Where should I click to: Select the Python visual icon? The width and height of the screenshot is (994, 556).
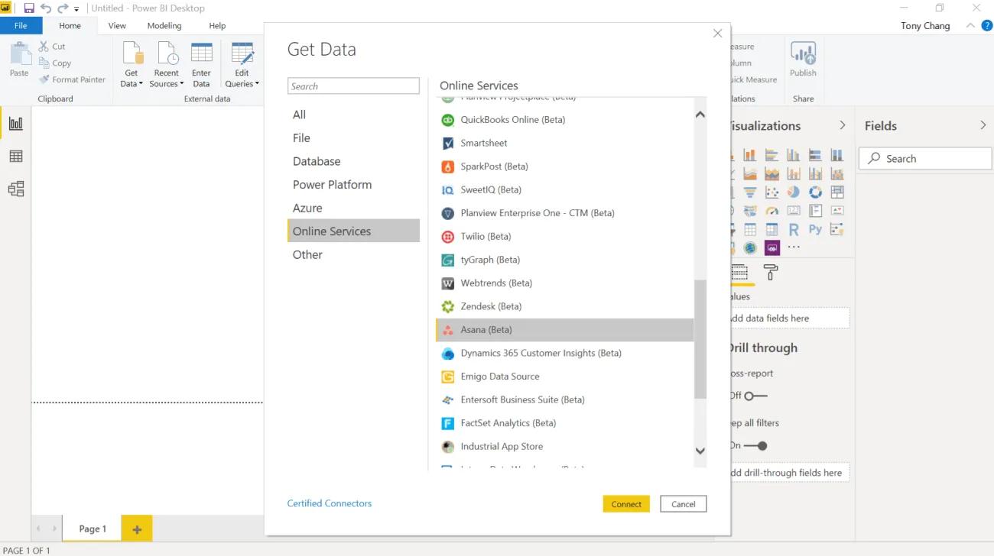coord(815,229)
